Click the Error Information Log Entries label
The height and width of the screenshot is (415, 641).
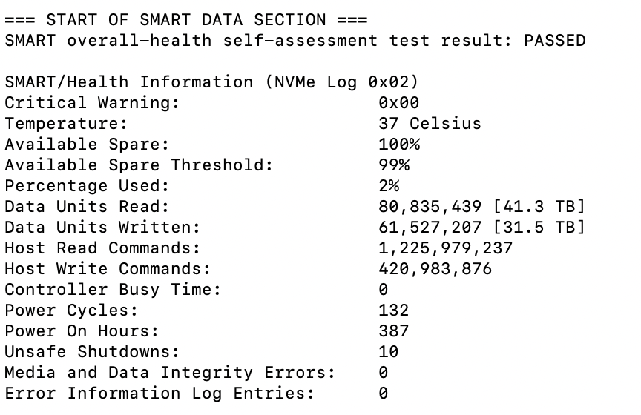(x=160, y=394)
